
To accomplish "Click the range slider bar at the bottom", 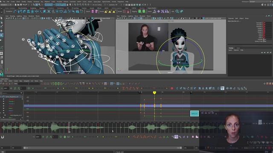I will [103, 148].
